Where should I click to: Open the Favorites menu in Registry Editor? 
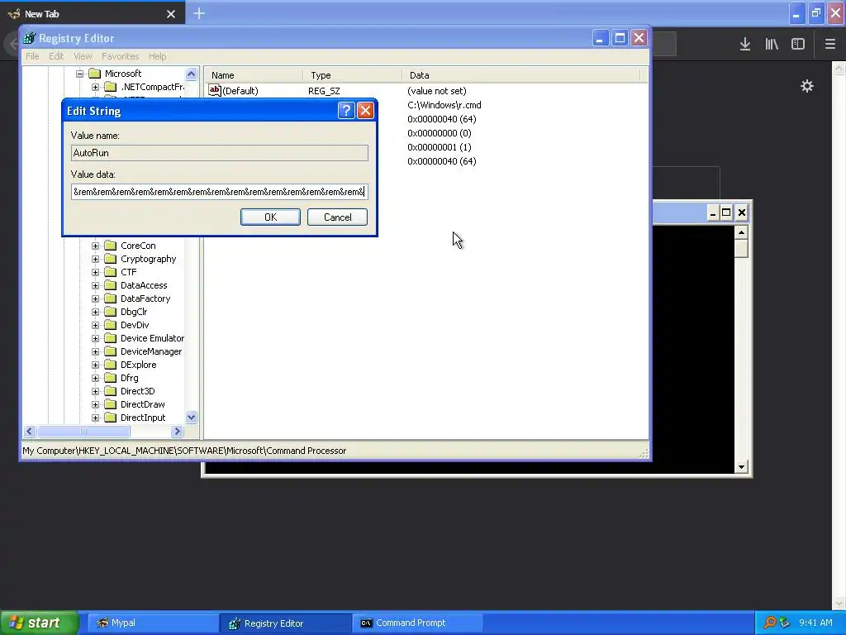121,56
